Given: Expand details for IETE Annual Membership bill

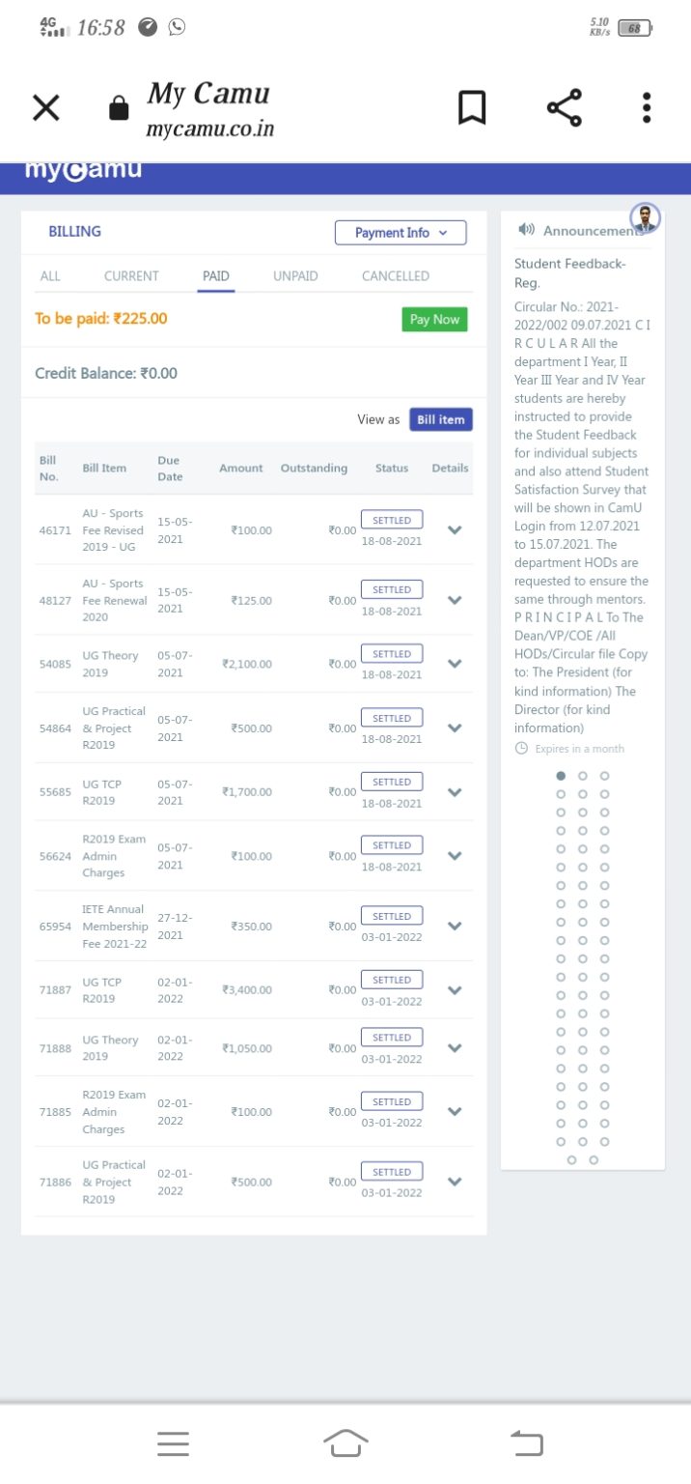Looking at the screenshot, I should pyautogui.click(x=456, y=926).
